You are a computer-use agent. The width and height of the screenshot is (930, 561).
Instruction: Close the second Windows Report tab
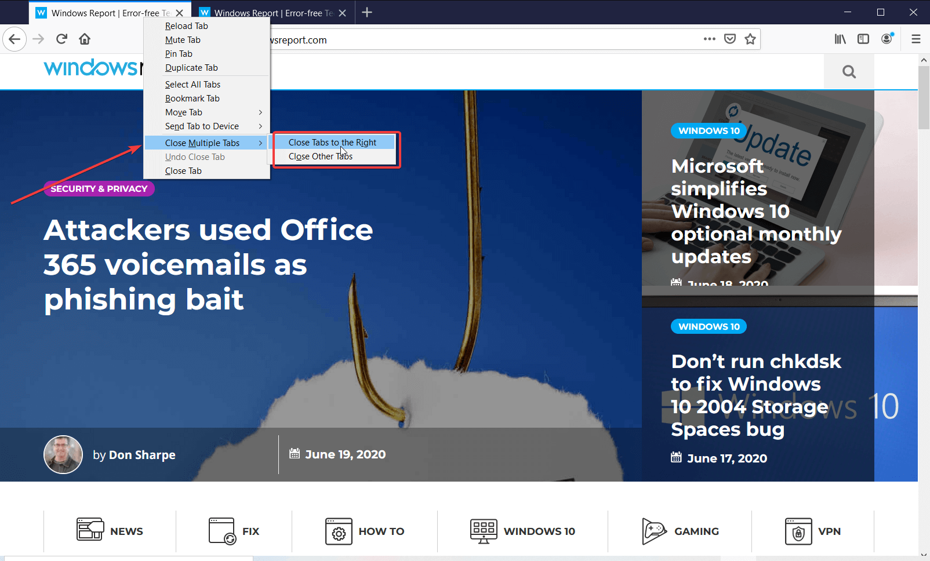(x=342, y=13)
